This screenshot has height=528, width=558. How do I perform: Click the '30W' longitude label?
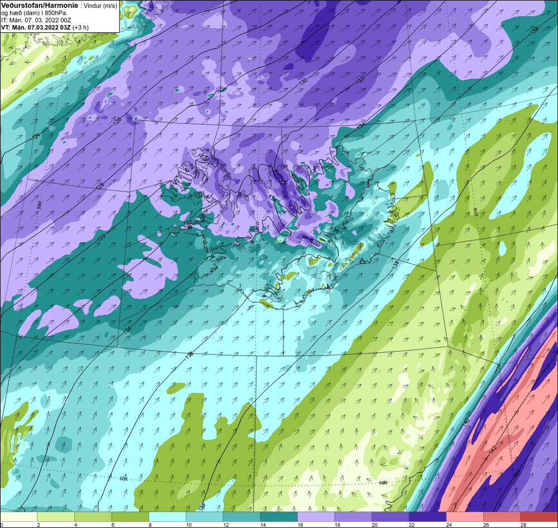click(39, 206)
